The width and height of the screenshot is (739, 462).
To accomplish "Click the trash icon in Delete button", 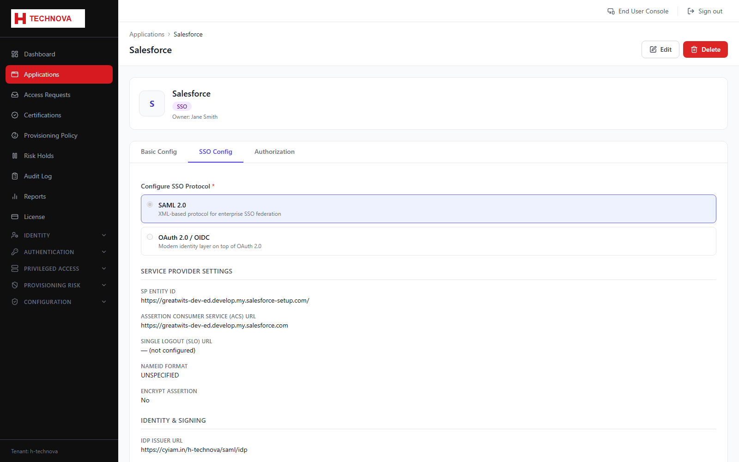I will 694,49.
